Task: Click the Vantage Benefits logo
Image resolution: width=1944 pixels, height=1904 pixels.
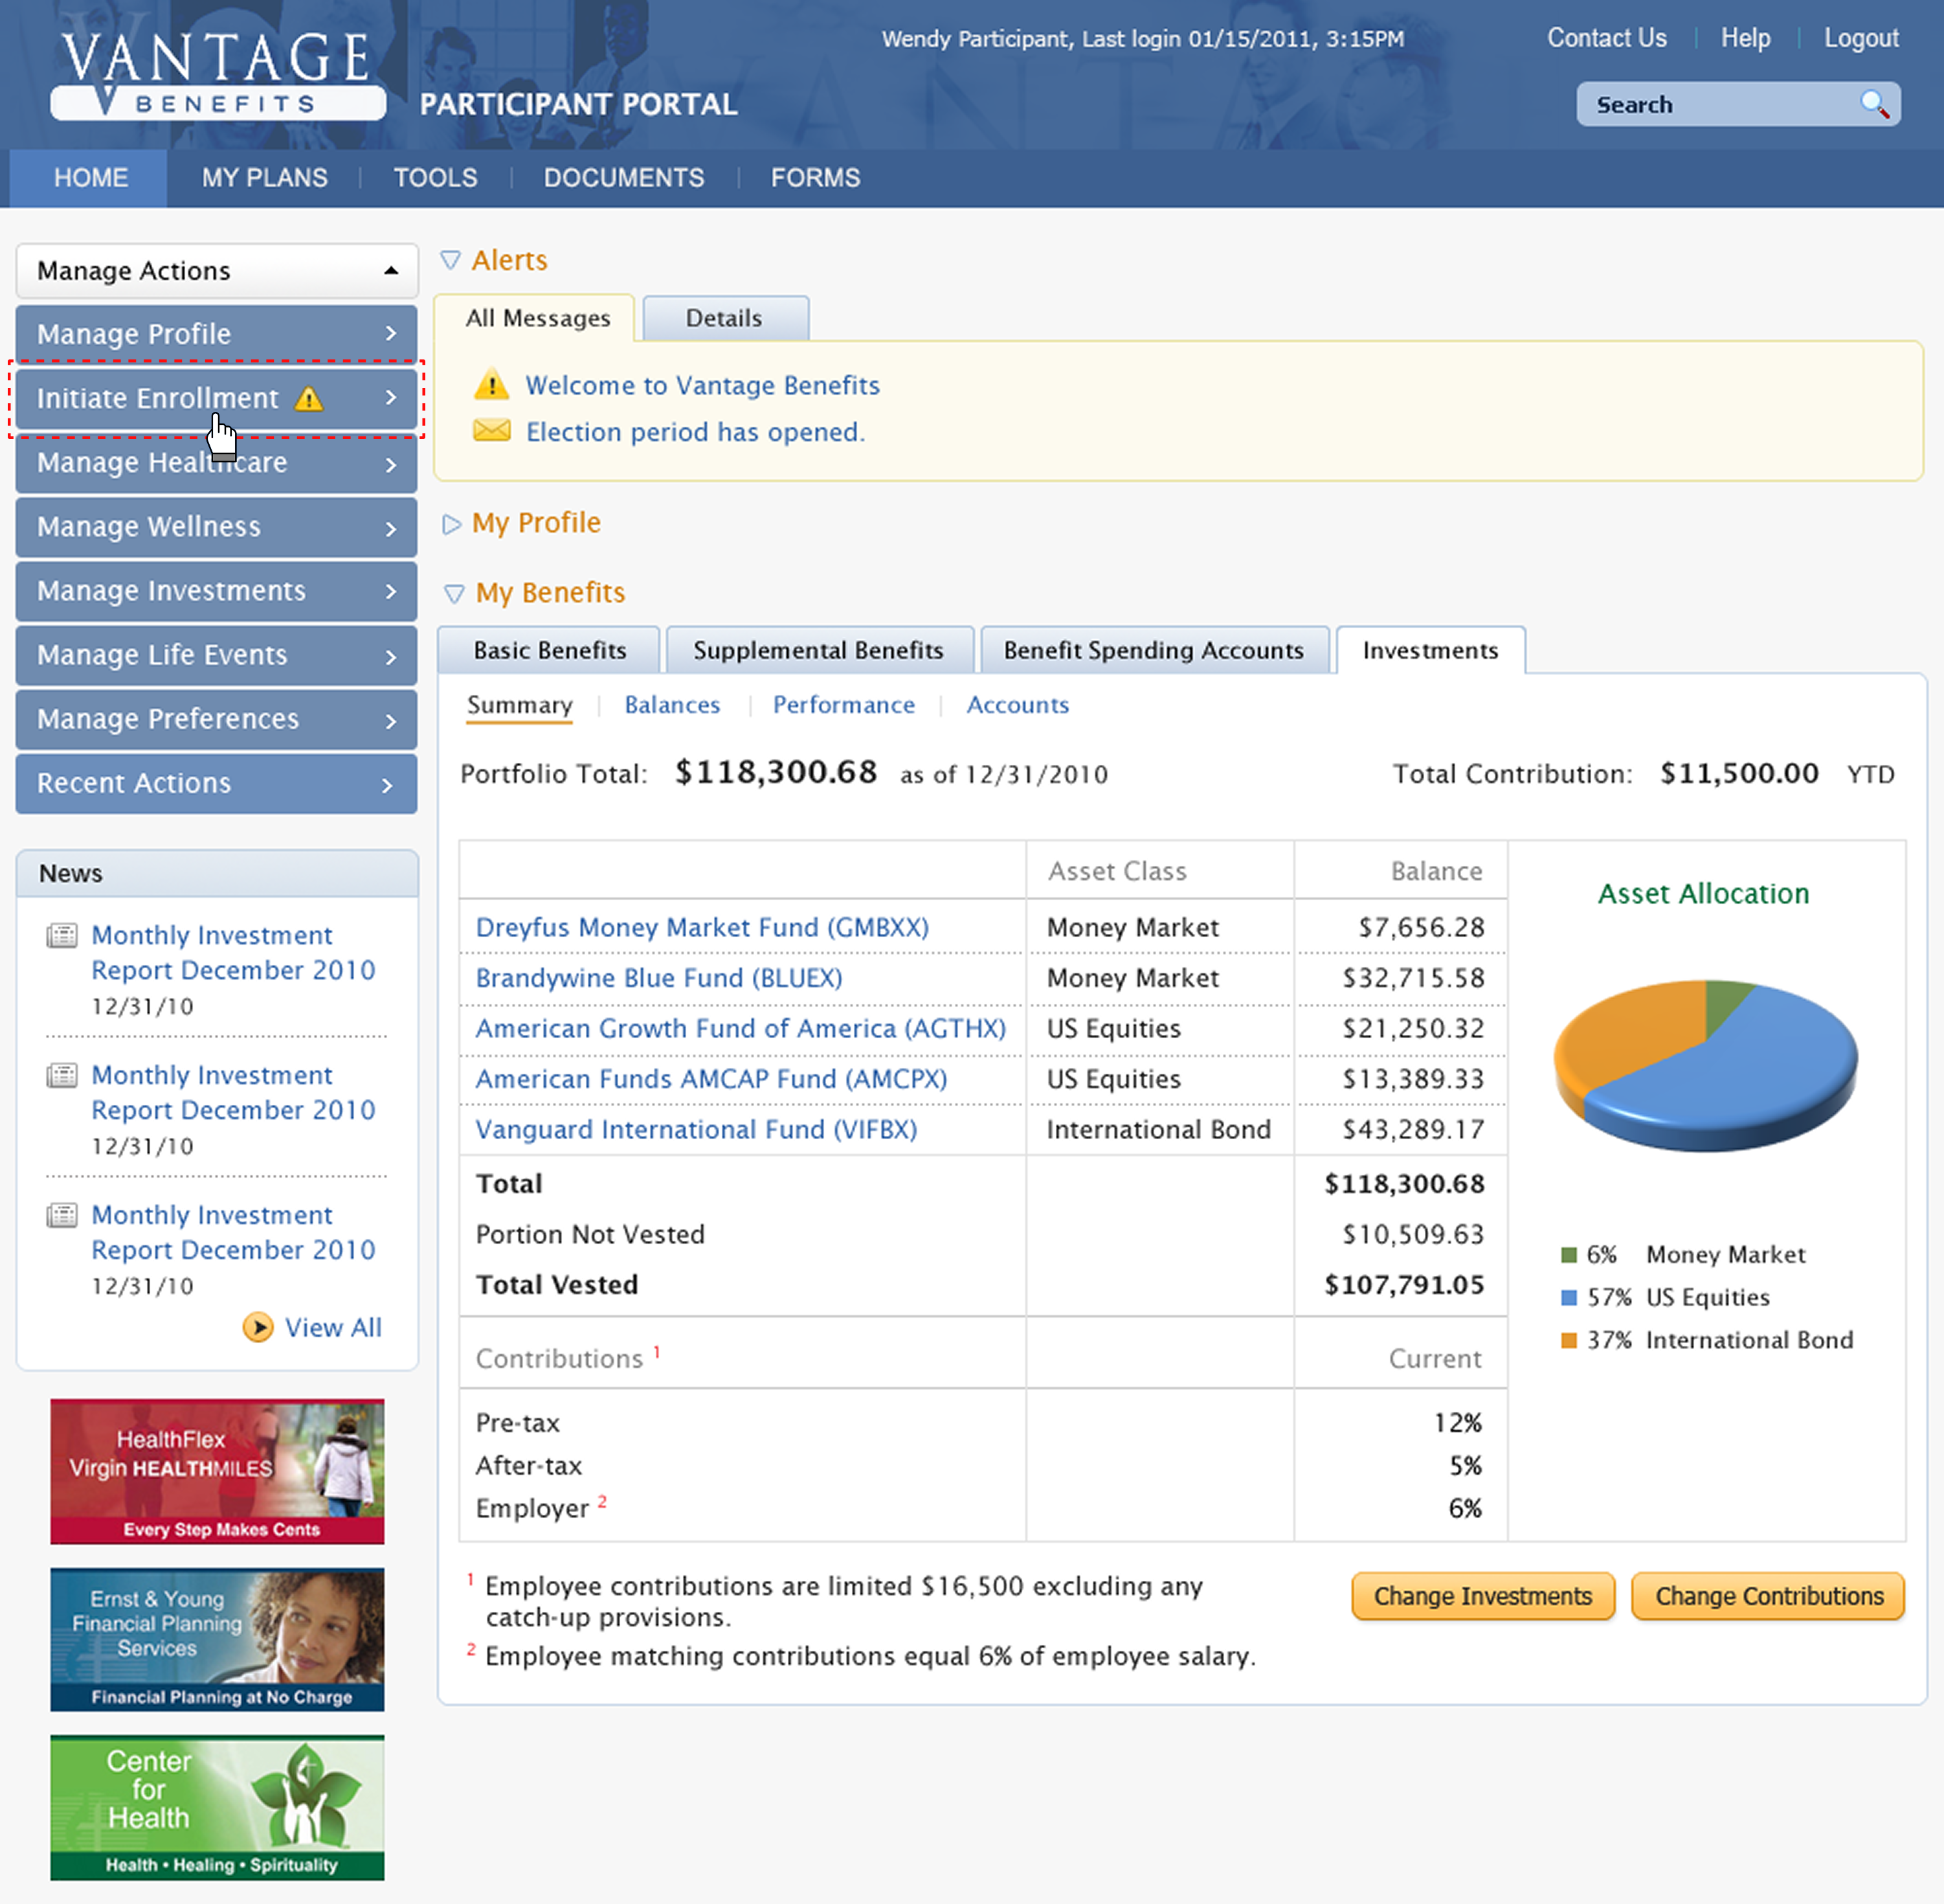Action: click(x=217, y=75)
